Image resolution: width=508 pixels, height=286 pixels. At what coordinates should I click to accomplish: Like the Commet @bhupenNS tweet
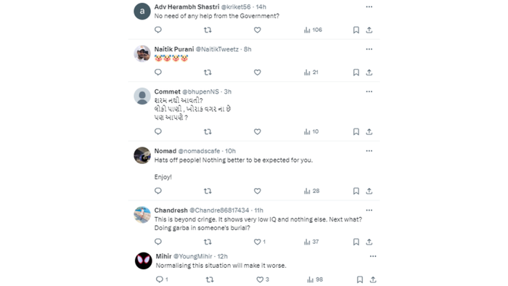coord(257,131)
